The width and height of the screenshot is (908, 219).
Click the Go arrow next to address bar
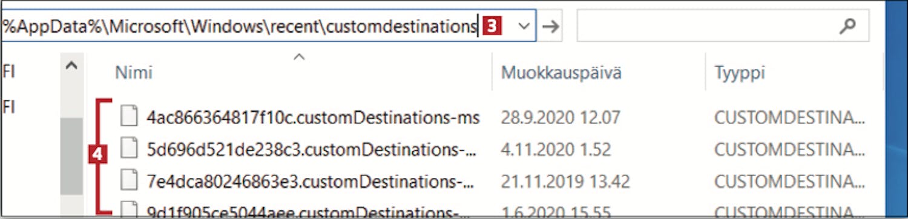[x=550, y=27]
